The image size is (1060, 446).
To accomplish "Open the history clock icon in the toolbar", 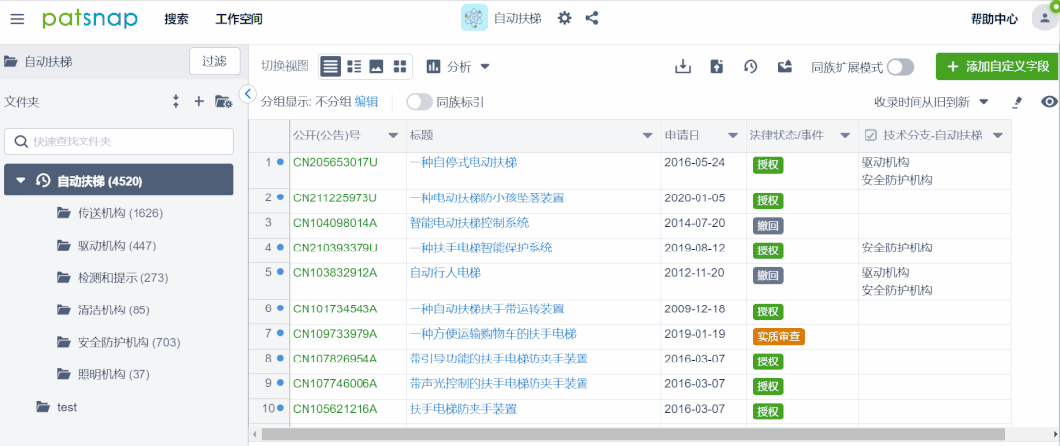I will (751, 66).
